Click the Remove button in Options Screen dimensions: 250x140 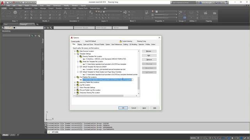click(149, 59)
